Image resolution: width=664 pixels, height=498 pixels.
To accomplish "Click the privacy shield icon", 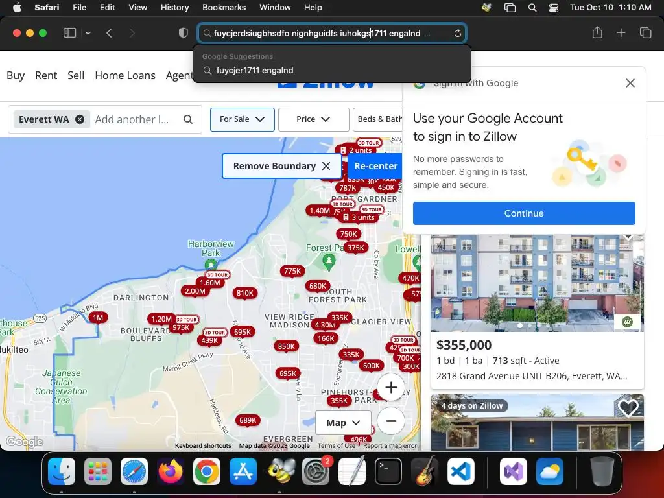I will (183, 33).
